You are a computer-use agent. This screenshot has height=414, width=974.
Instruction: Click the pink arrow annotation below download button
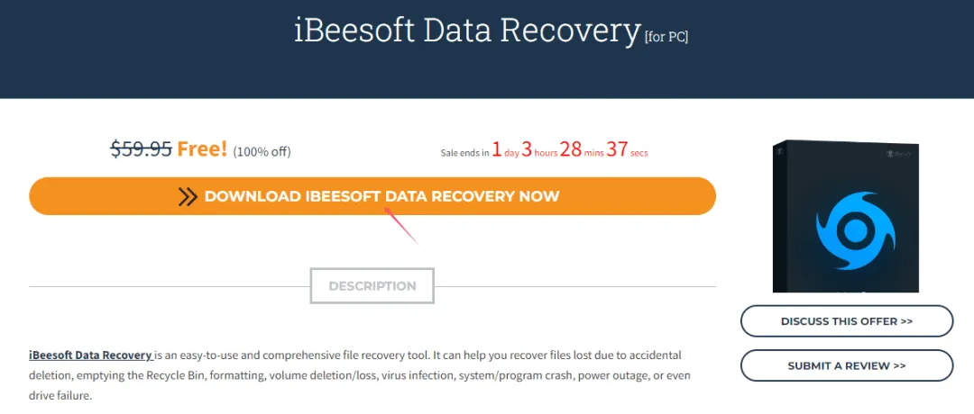click(x=401, y=226)
